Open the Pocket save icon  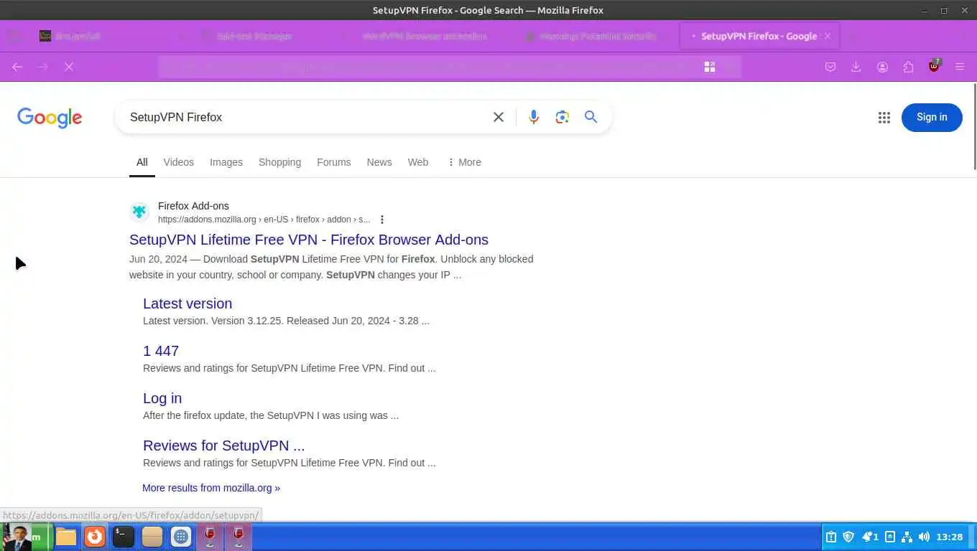pyautogui.click(x=830, y=67)
